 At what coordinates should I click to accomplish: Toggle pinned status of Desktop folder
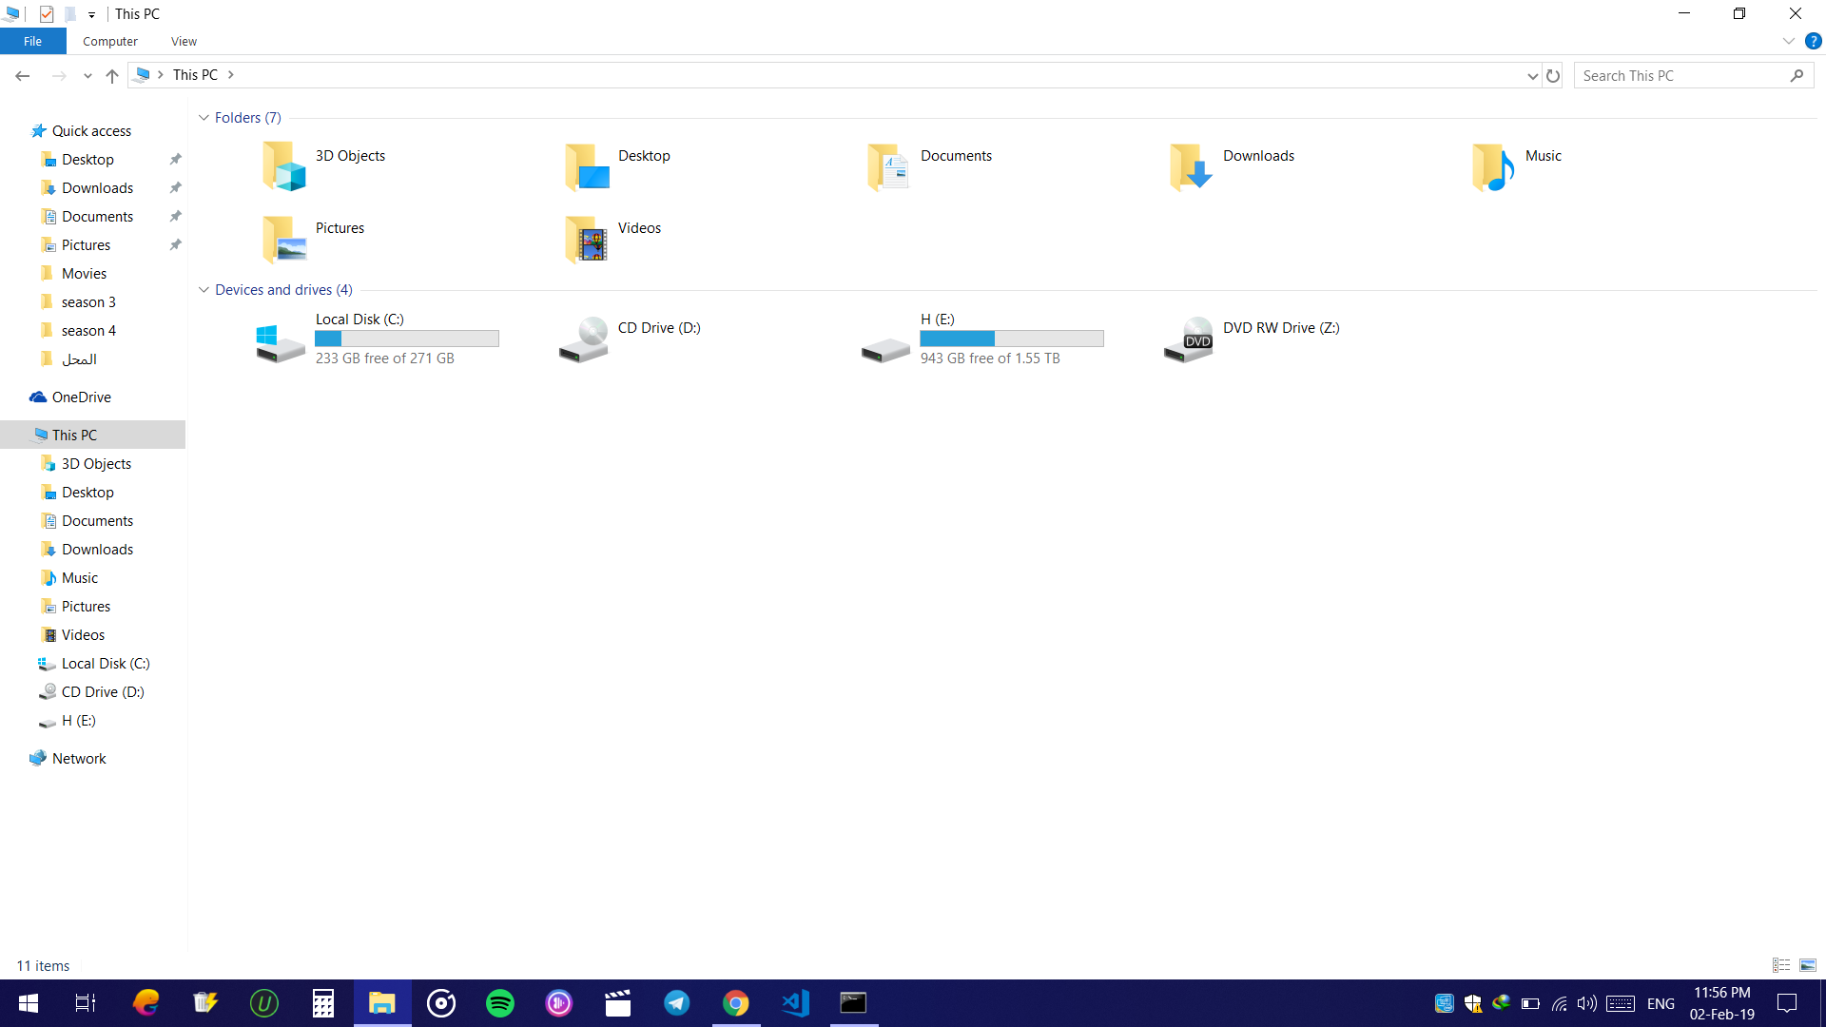(x=174, y=159)
